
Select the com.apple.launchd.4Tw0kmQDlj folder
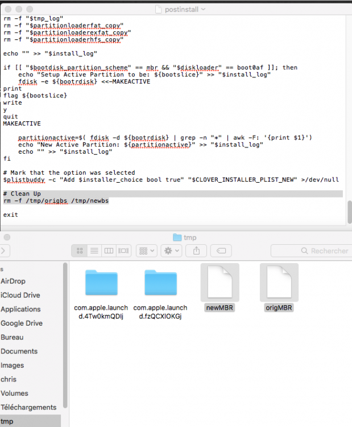point(101,283)
